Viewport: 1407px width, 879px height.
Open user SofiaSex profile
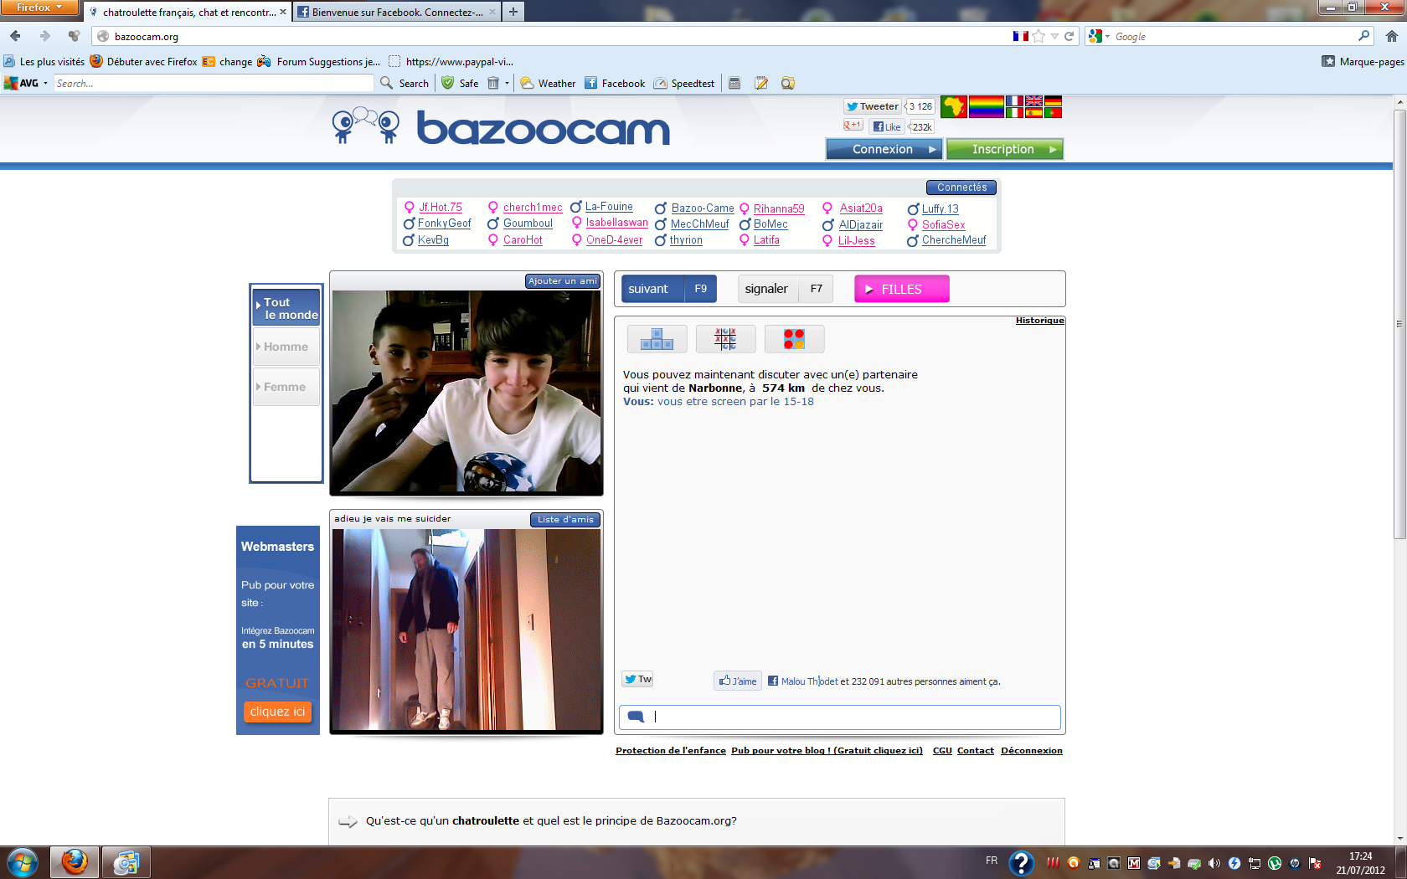click(x=943, y=224)
